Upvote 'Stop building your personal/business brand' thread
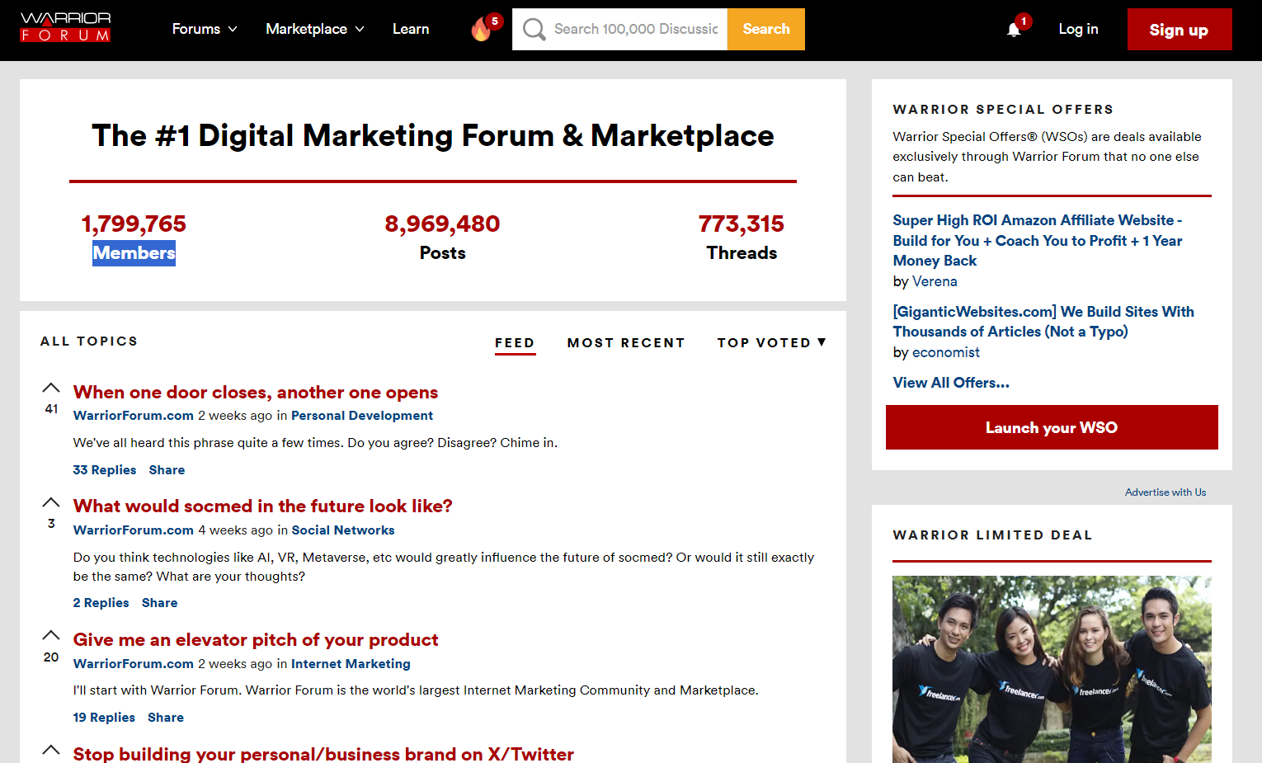 click(x=51, y=750)
